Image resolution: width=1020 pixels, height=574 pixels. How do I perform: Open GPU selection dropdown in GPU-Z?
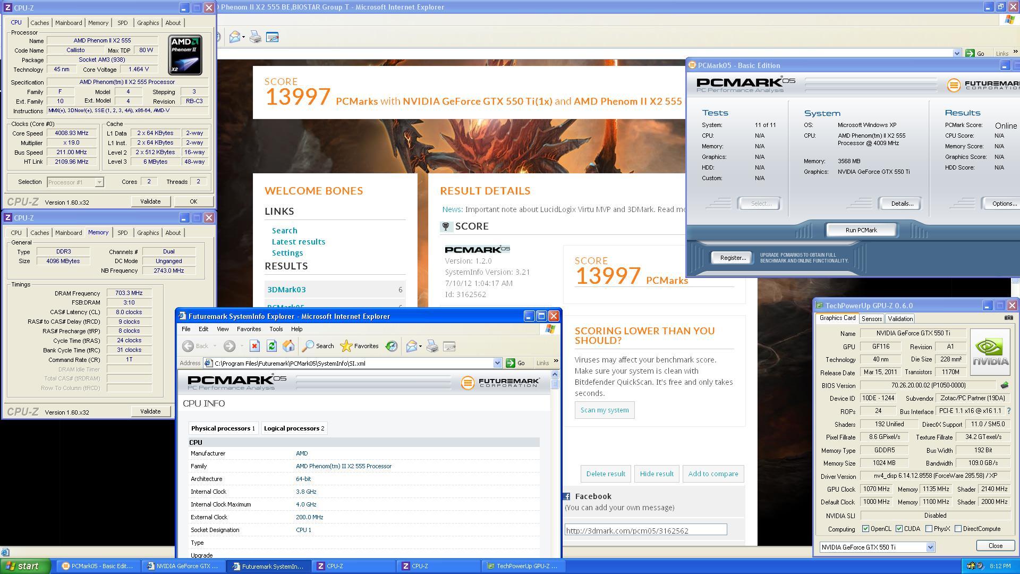930,547
